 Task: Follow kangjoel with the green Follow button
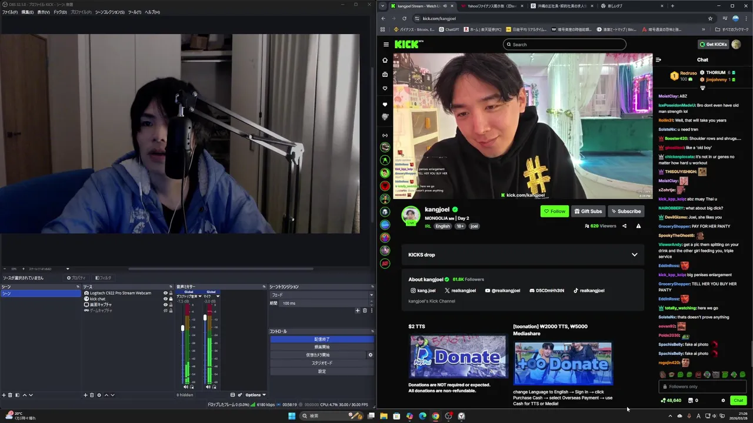tap(555, 211)
